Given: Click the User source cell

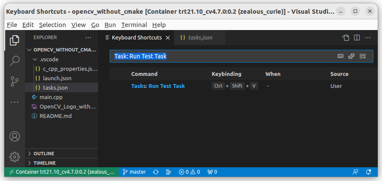Looking at the screenshot, I should [x=336, y=86].
